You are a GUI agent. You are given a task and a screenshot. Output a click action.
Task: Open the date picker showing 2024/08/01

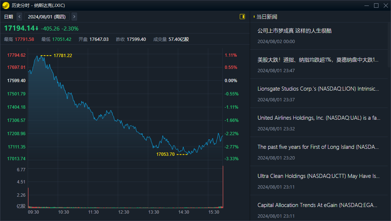pyautogui.click(x=46, y=17)
